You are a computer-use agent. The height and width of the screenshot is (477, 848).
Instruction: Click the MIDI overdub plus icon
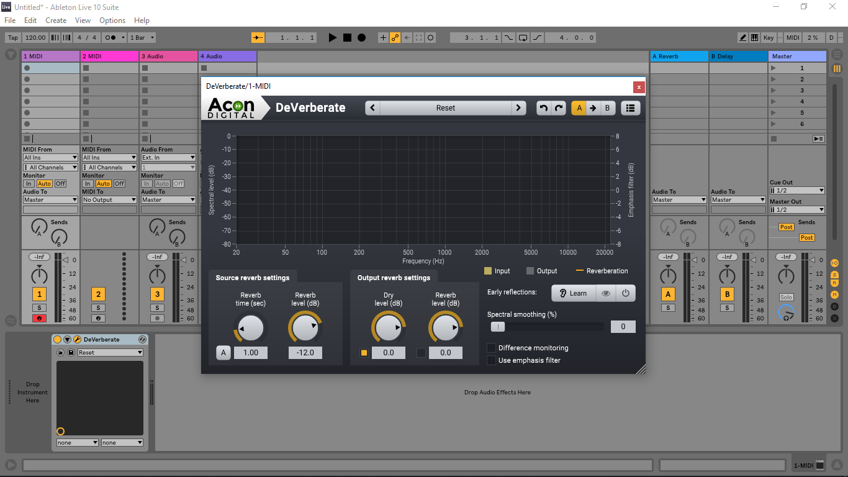point(383,38)
